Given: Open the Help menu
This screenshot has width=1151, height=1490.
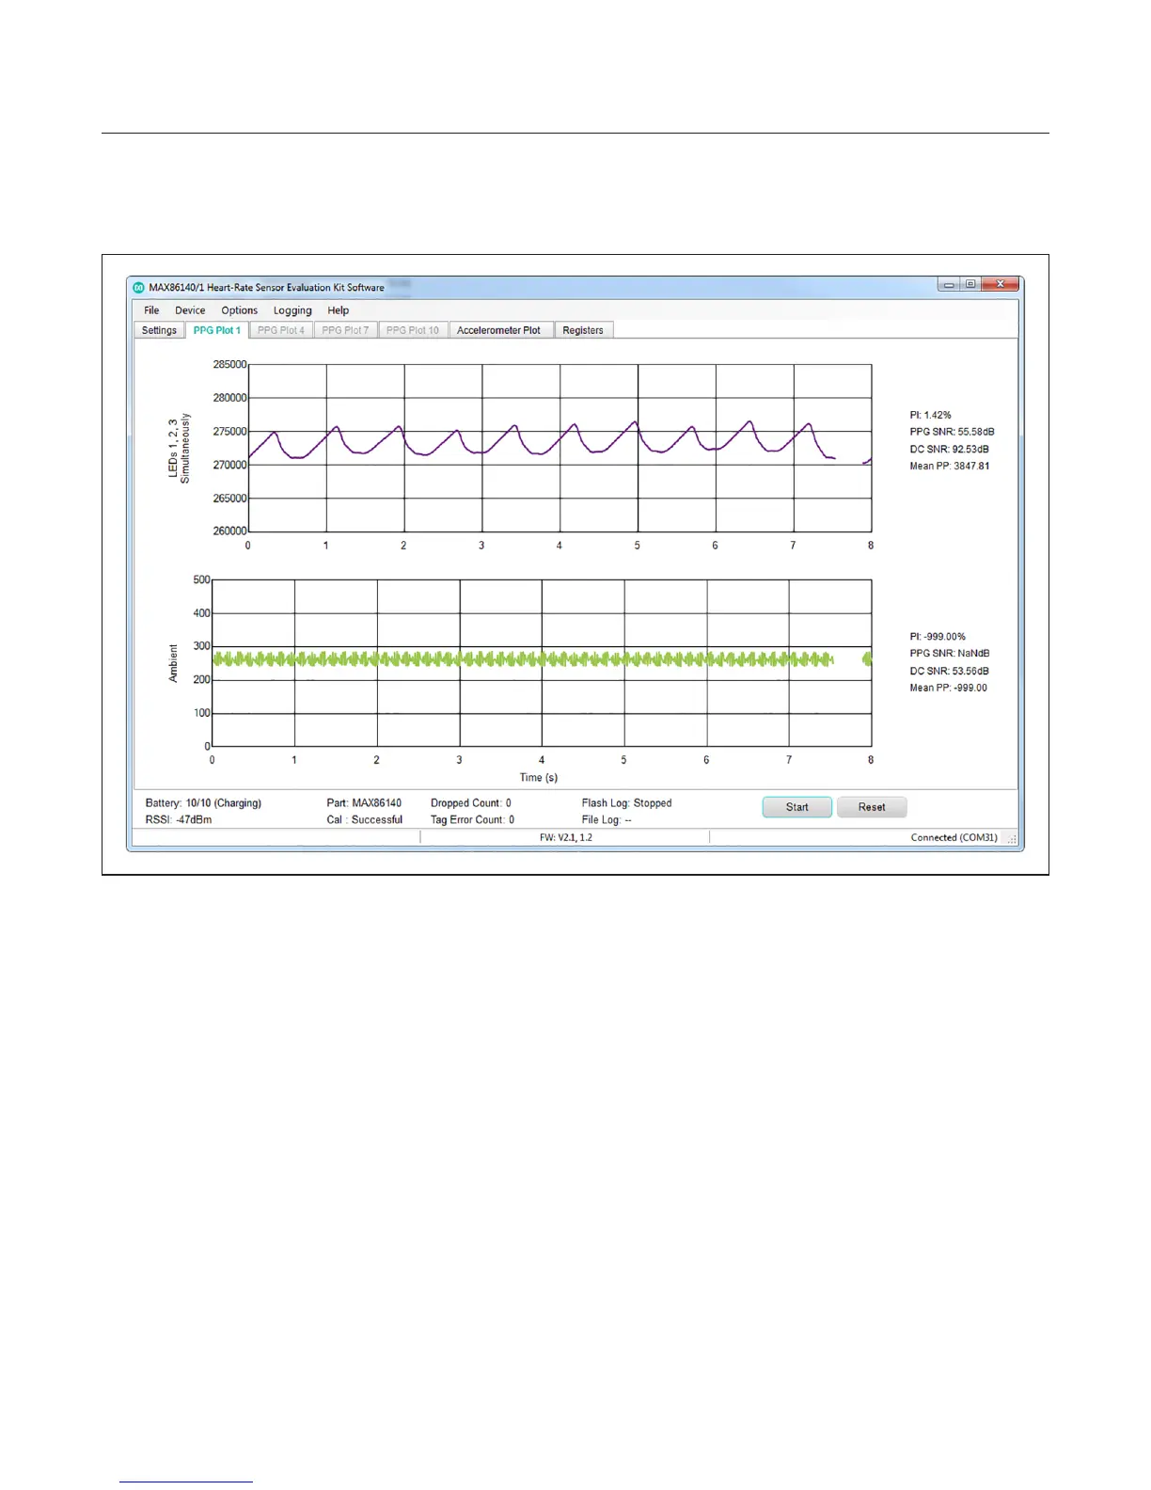Looking at the screenshot, I should (x=339, y=310).
